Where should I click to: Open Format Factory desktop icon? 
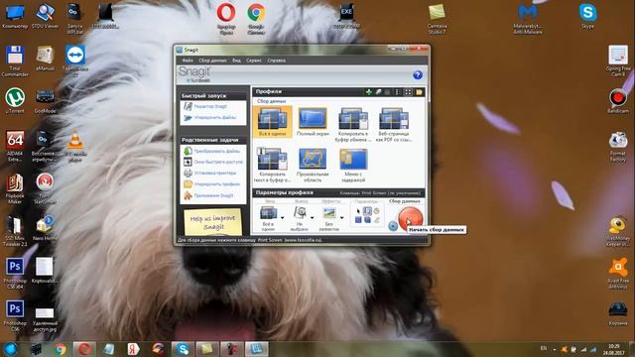tap(618, 147)
